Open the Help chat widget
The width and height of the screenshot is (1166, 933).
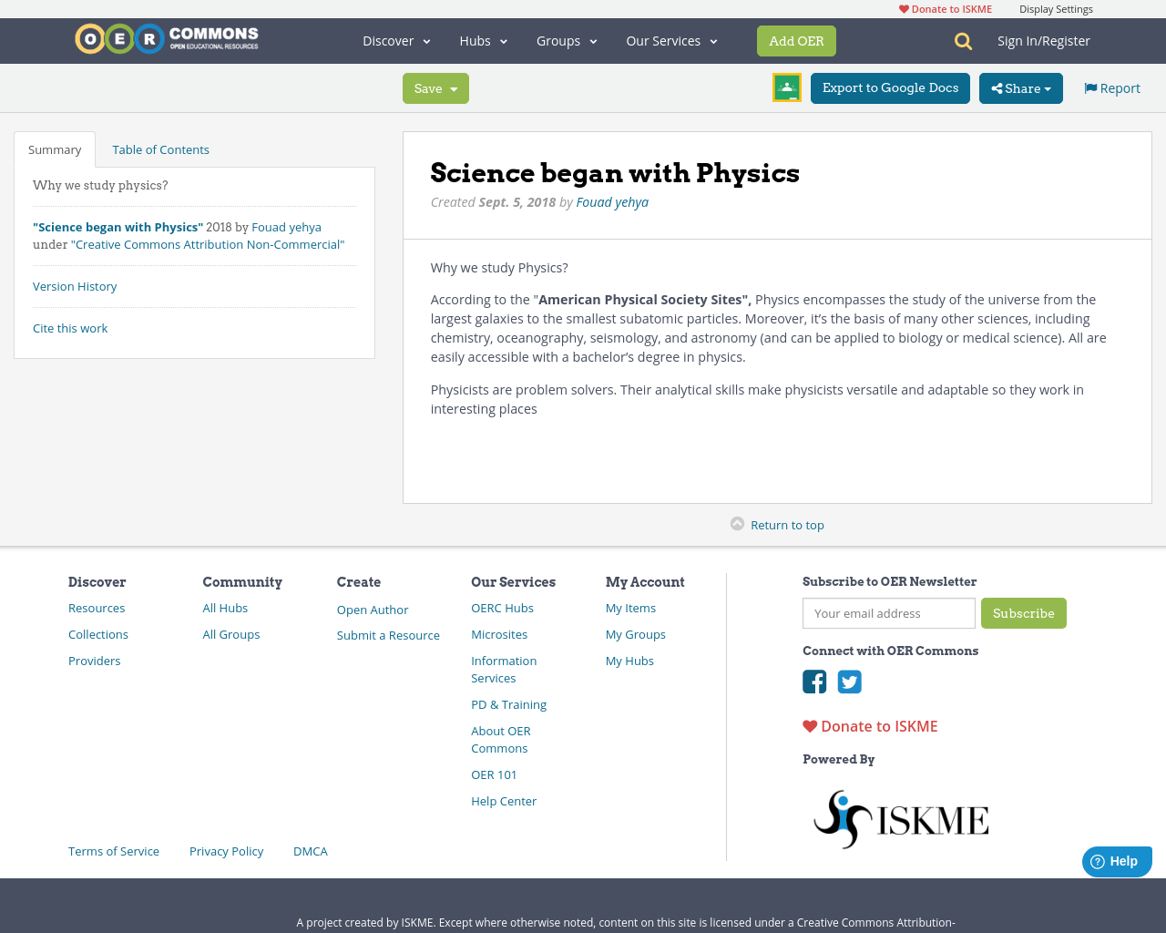point(1116,860)
